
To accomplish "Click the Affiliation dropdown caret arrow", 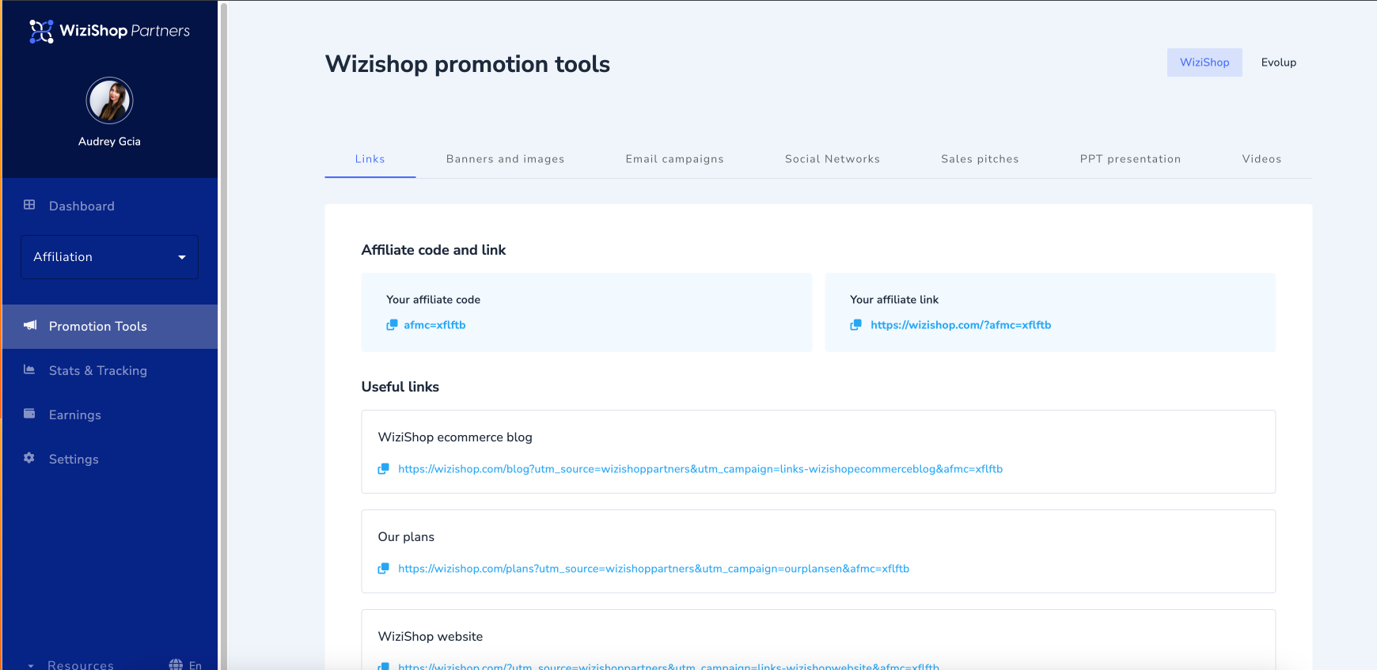I will pos(182,257).
